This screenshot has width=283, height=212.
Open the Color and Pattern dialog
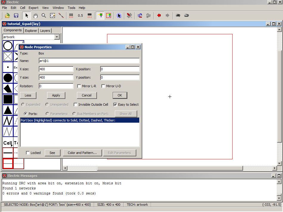(x=82, y=153)
